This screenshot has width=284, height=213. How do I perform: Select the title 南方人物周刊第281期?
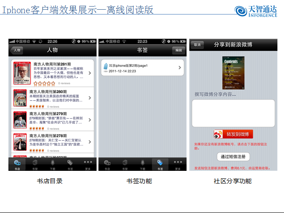[x=52, y=64]
